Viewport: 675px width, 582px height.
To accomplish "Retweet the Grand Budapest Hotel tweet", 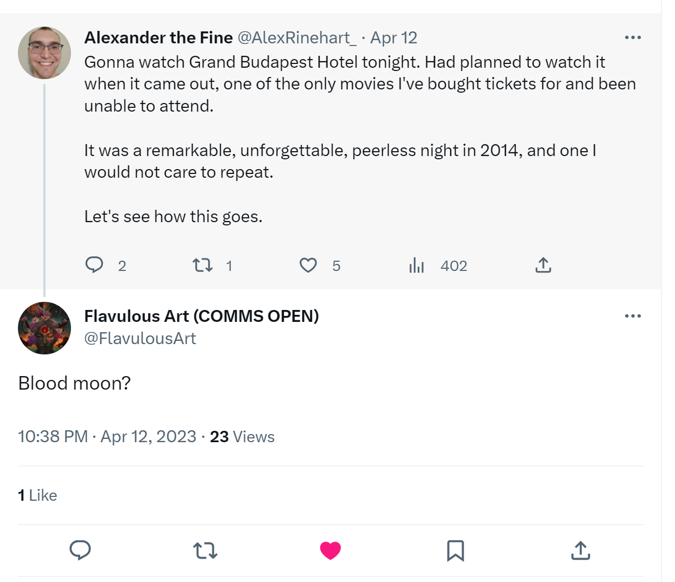I will 203,265.
